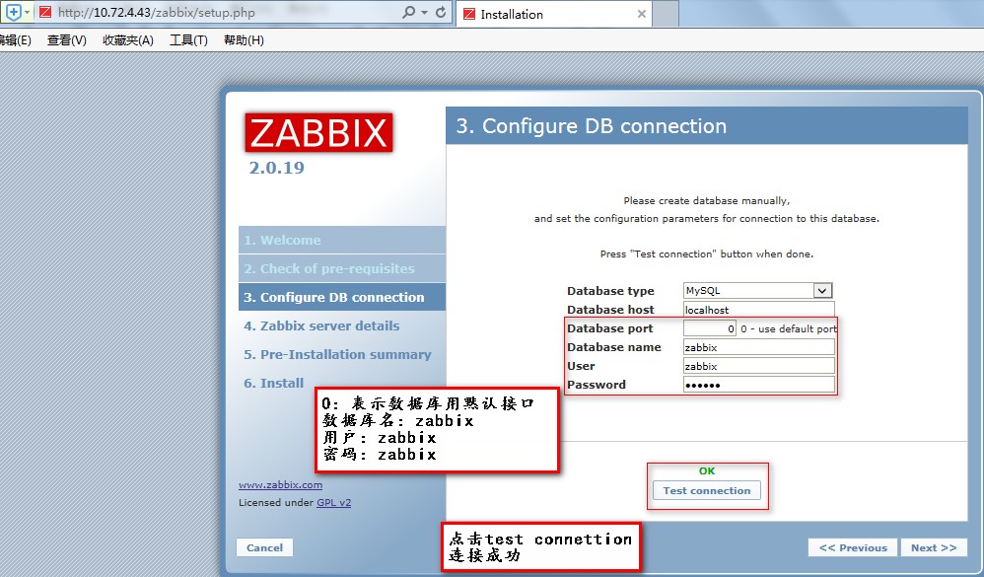This screenshot has height=577, width=984.
Task: Click the green OK status text
Action: tap(707, 470)
